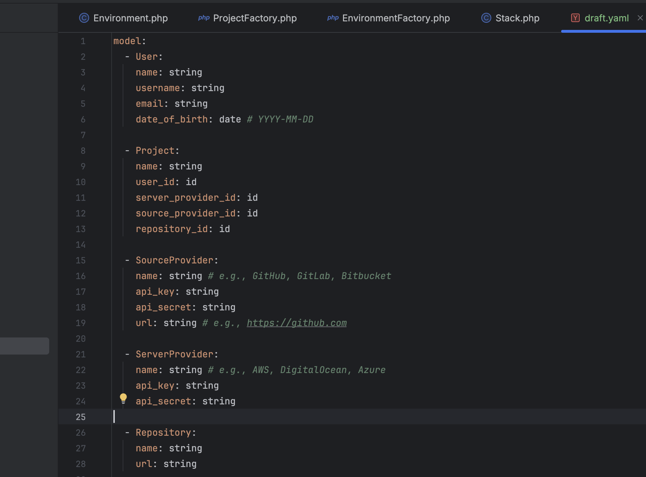Click the 'email: string' line
This screenshot has width=646, height=477.
(x=171, y=104)
